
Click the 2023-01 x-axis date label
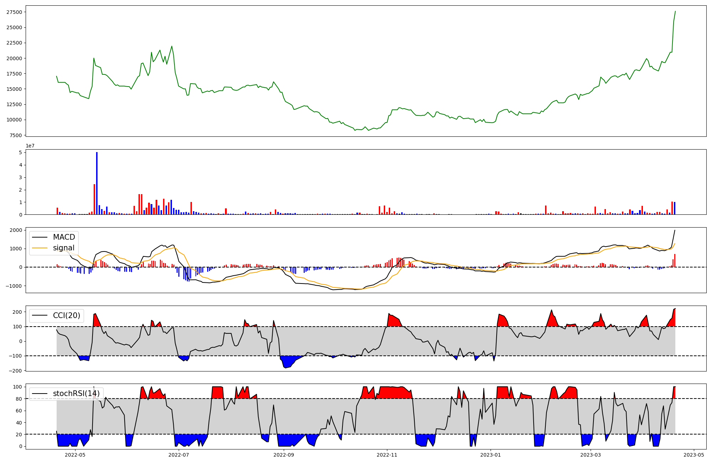tap(491, 455)
